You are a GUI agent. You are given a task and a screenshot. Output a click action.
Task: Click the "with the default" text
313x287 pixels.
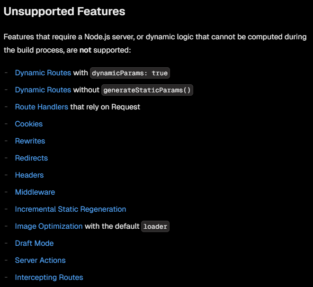coord(112,226)
